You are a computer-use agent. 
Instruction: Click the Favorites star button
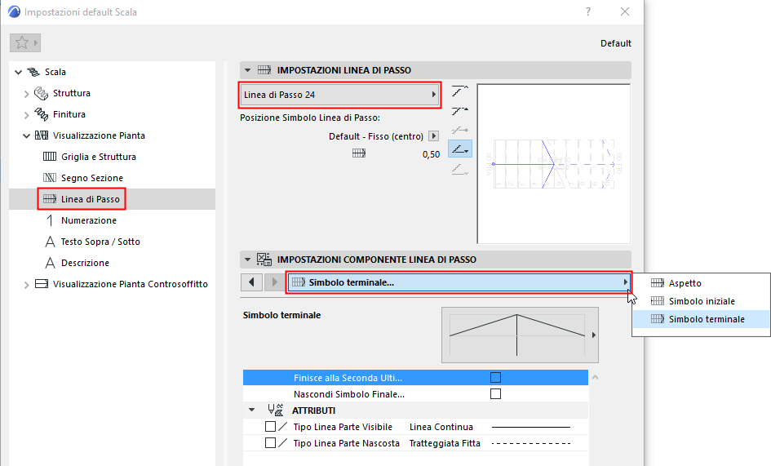tap(24, 42)
